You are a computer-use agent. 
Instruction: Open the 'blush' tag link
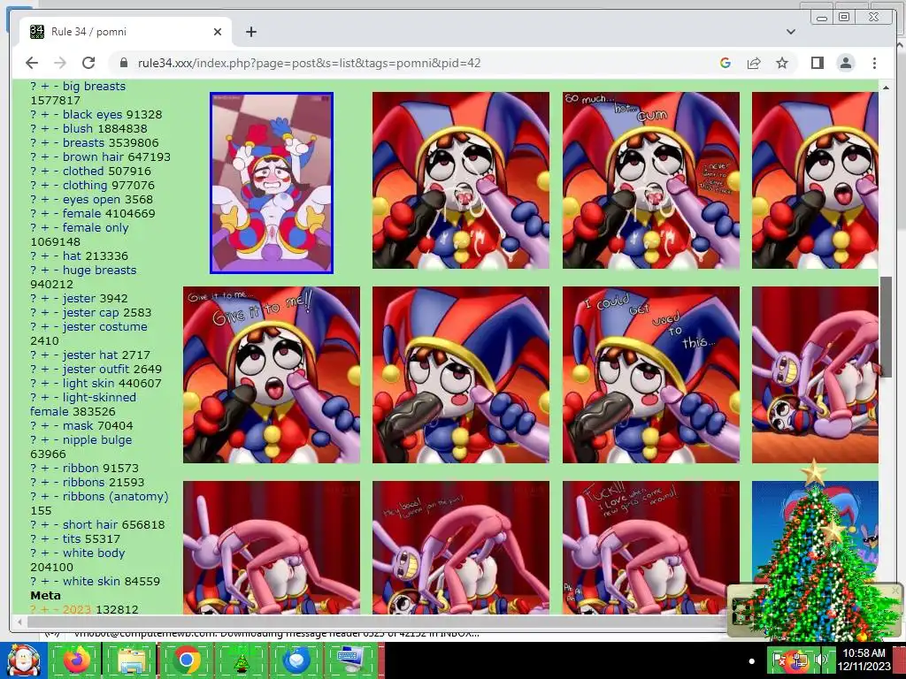point(78,128)
